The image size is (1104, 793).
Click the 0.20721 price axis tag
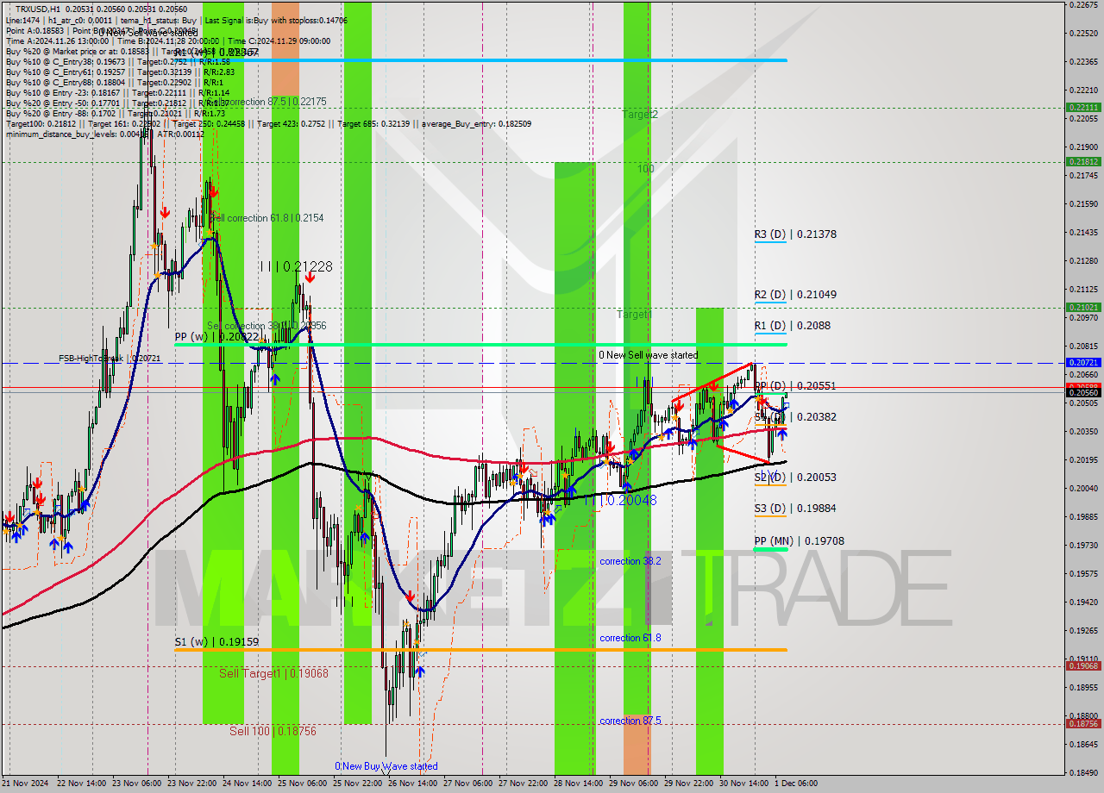[x=1084, y=363]
